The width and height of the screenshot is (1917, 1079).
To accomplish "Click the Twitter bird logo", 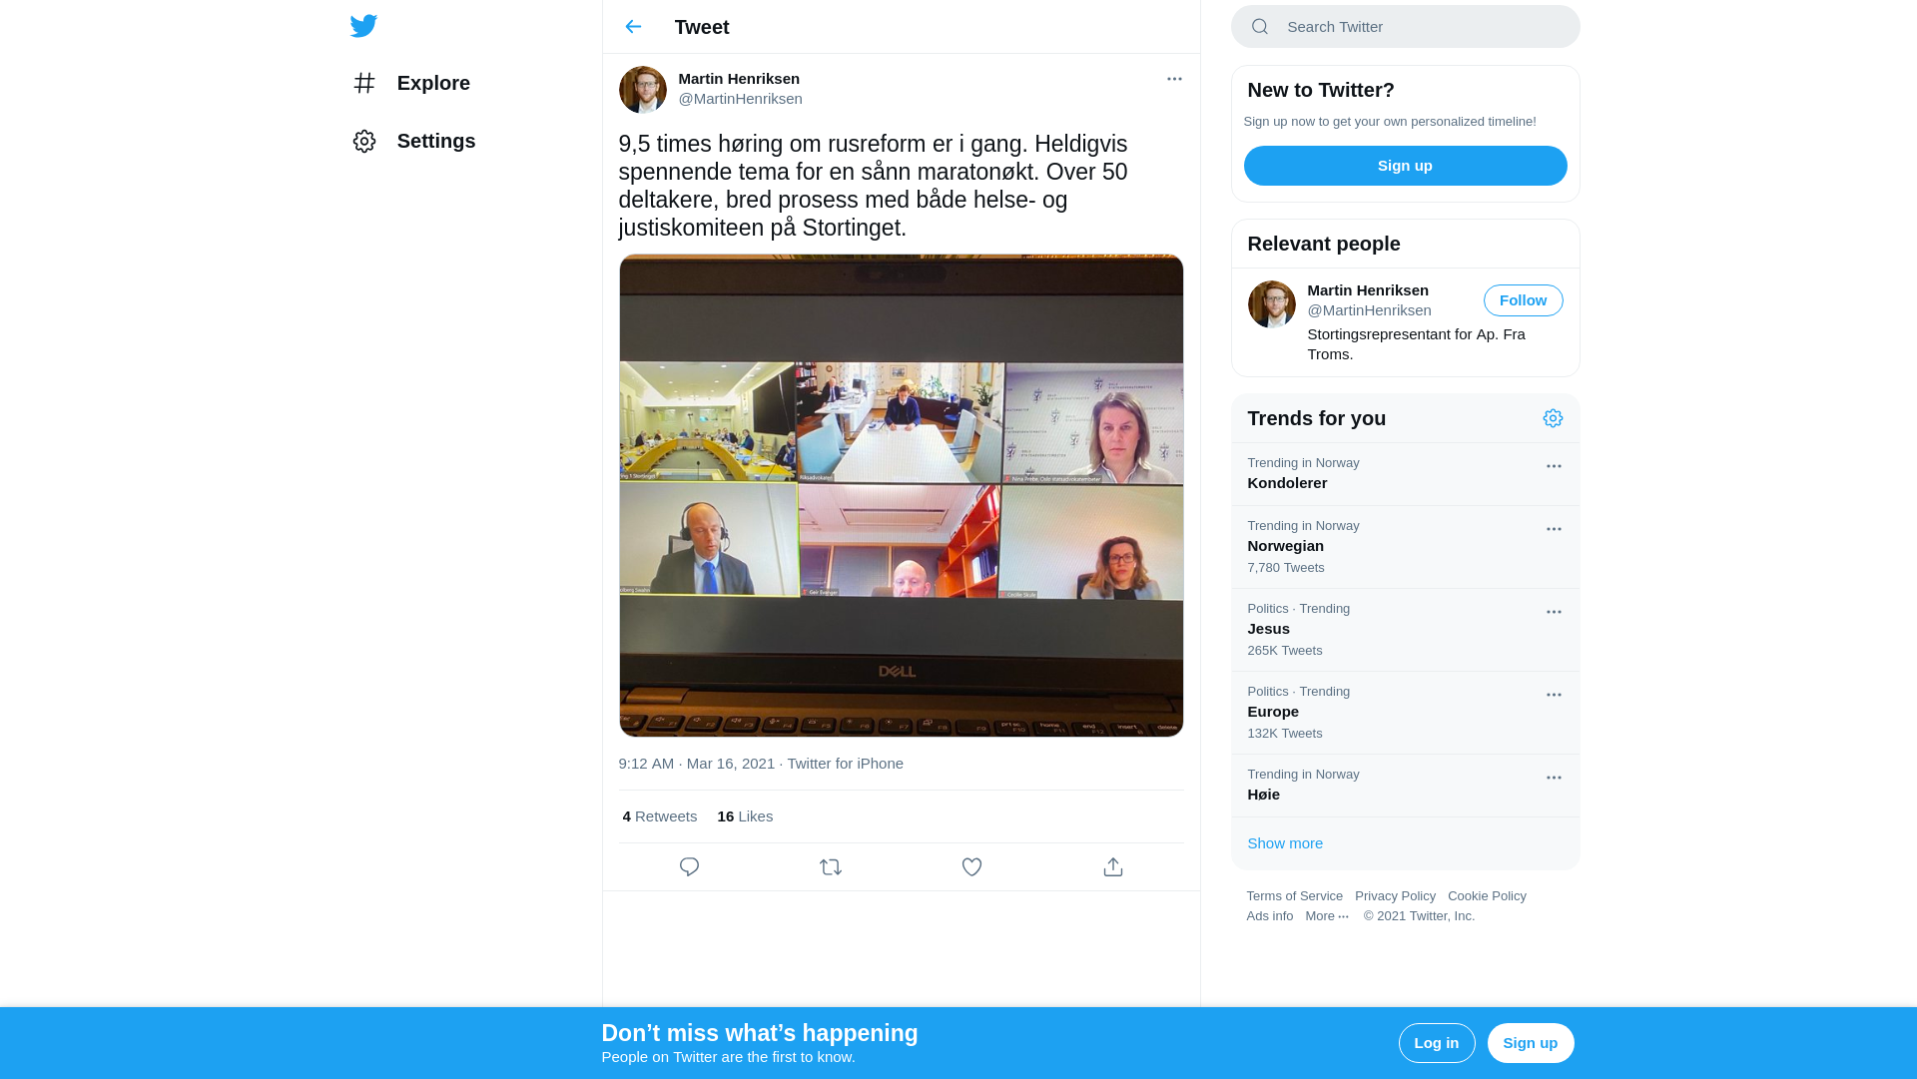I will 363,26.
